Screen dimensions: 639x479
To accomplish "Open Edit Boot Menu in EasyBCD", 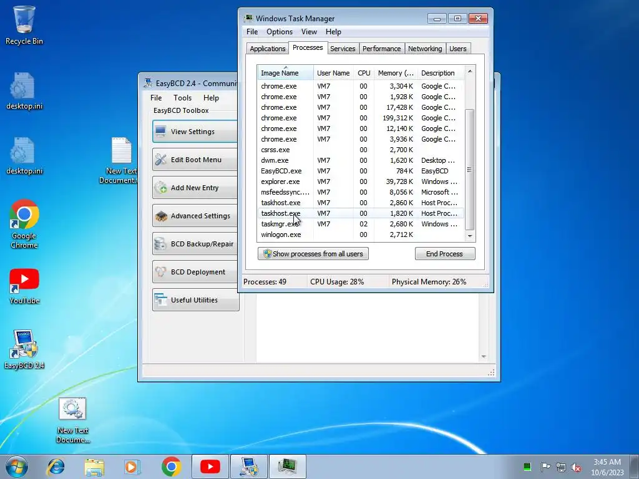I will [x=195, y=160].
